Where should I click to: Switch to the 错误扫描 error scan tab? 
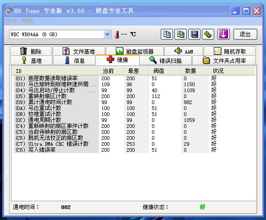point(165,60)
